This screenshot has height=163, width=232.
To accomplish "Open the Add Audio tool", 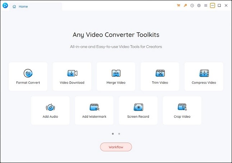I will click(x=50, y=111).
